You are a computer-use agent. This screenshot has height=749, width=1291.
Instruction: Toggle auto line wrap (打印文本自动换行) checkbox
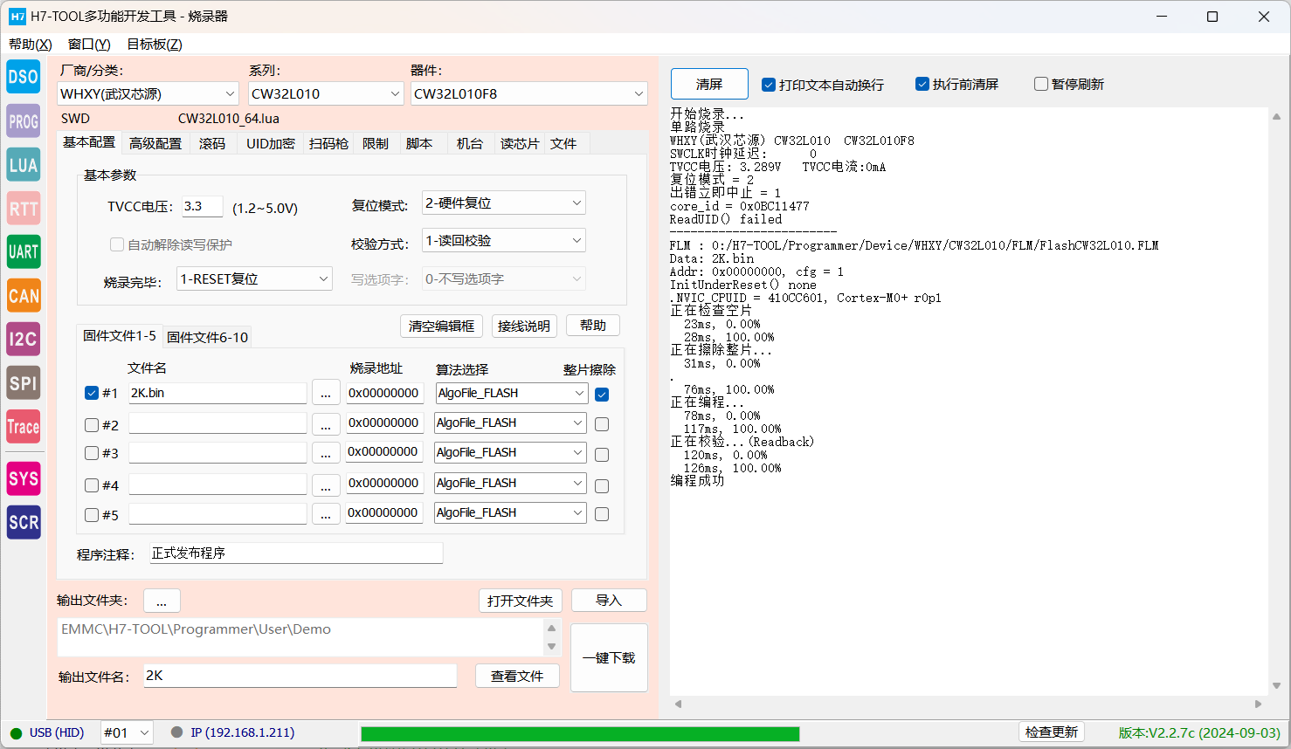coord(769,85)
